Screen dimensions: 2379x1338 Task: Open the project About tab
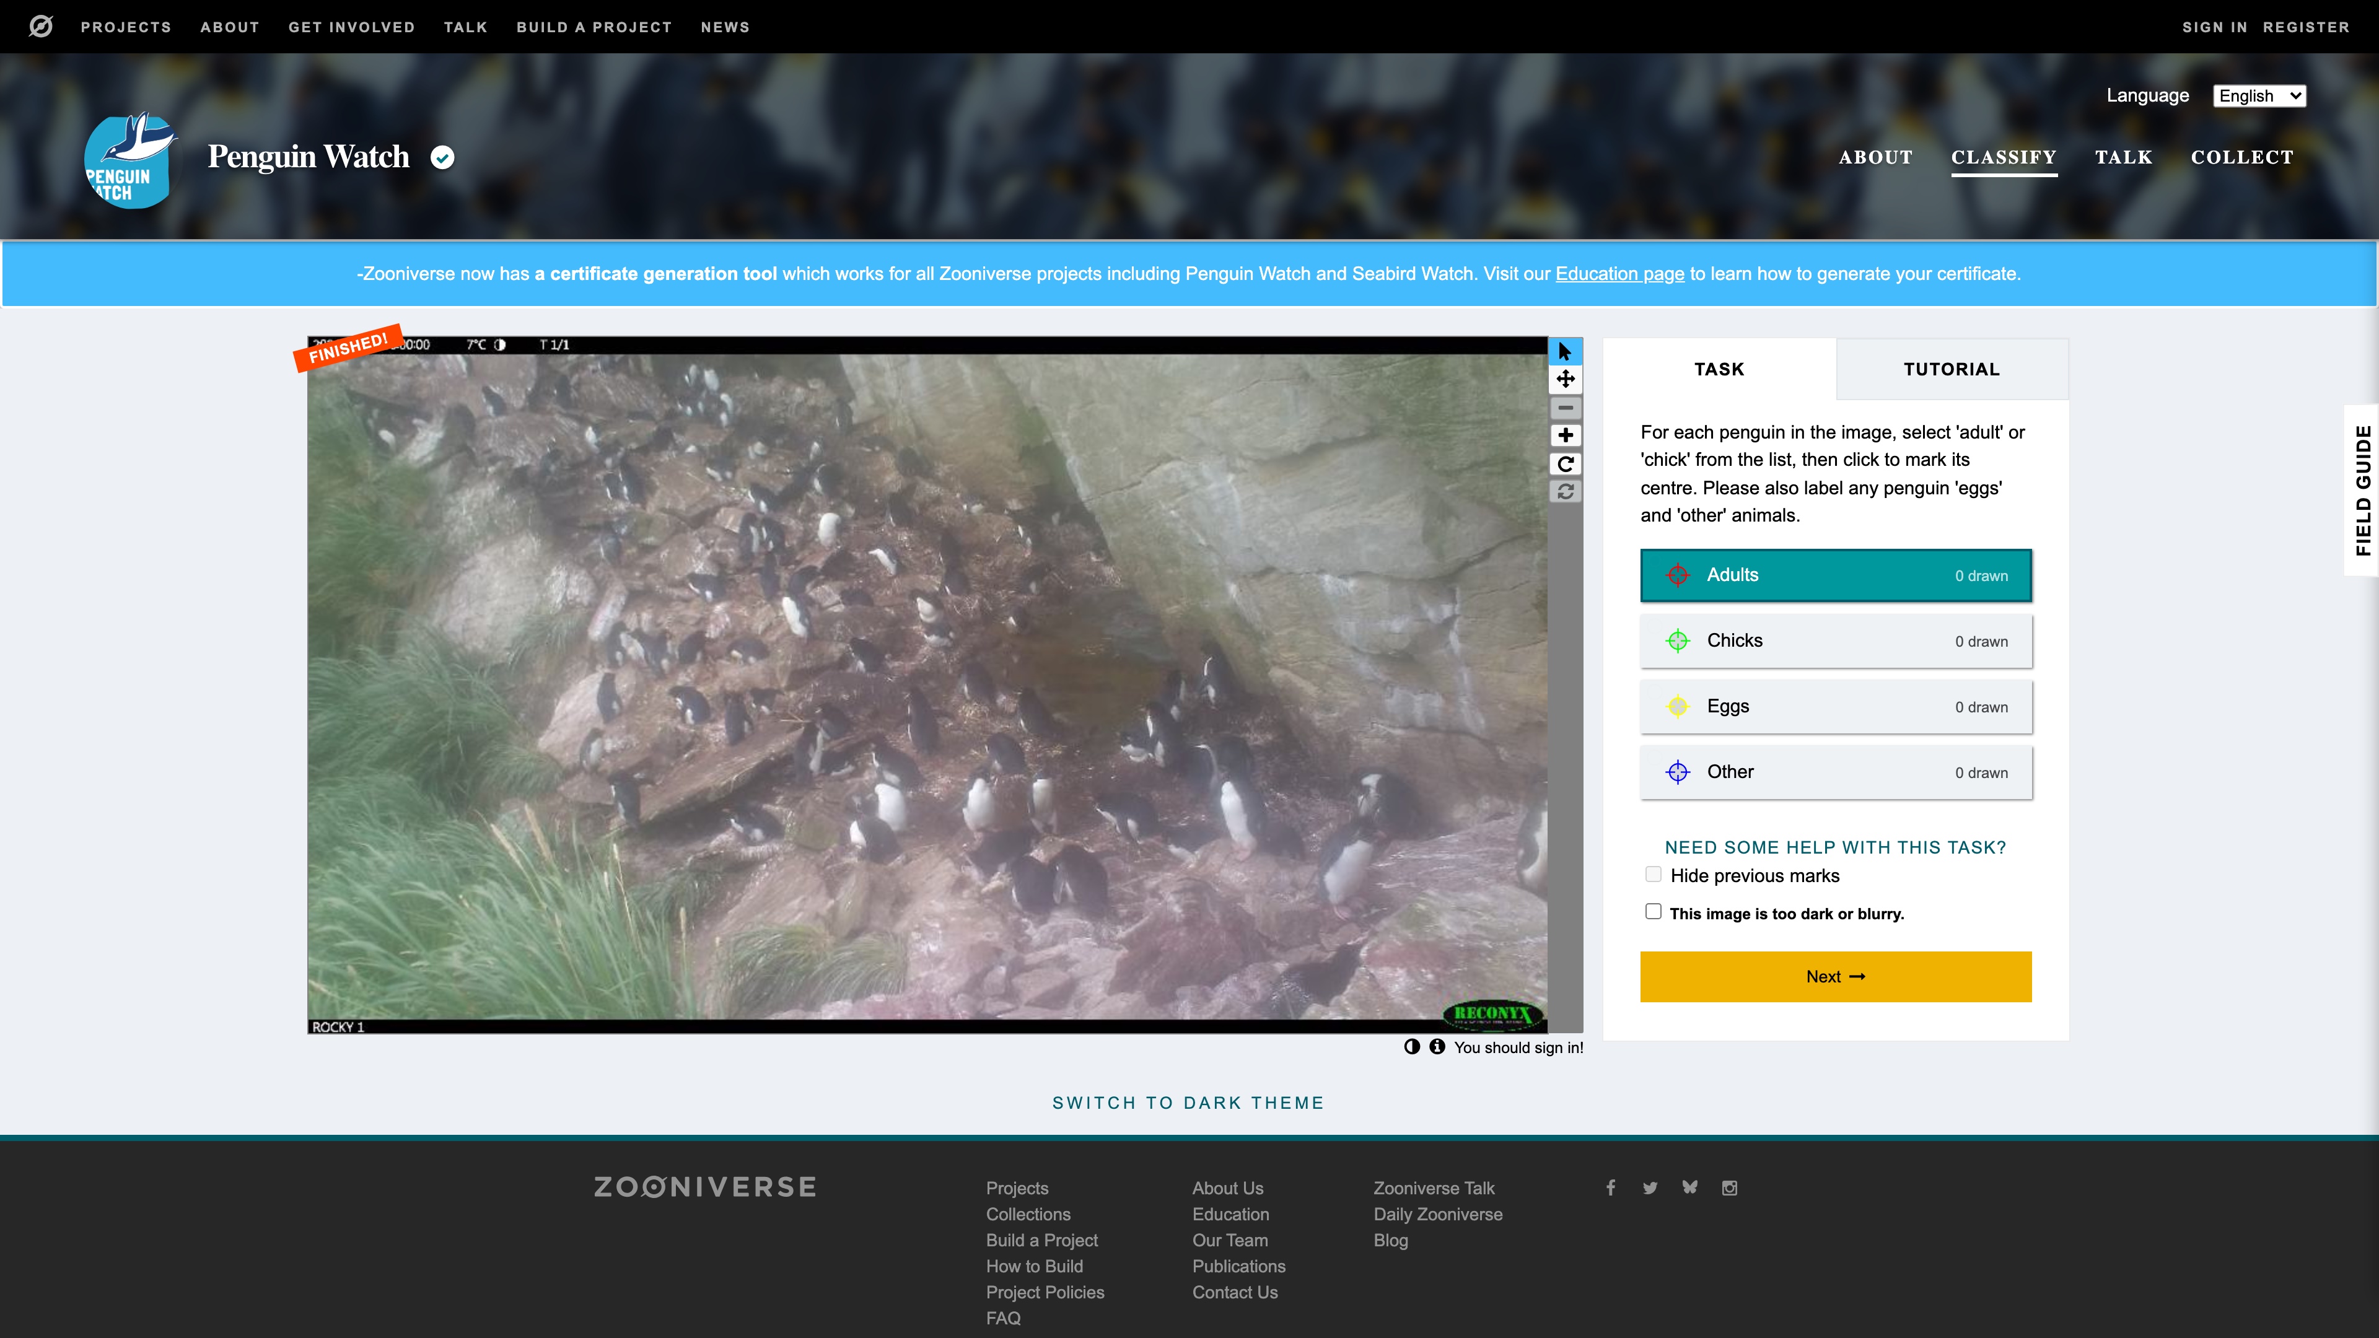pos(1876,158)
